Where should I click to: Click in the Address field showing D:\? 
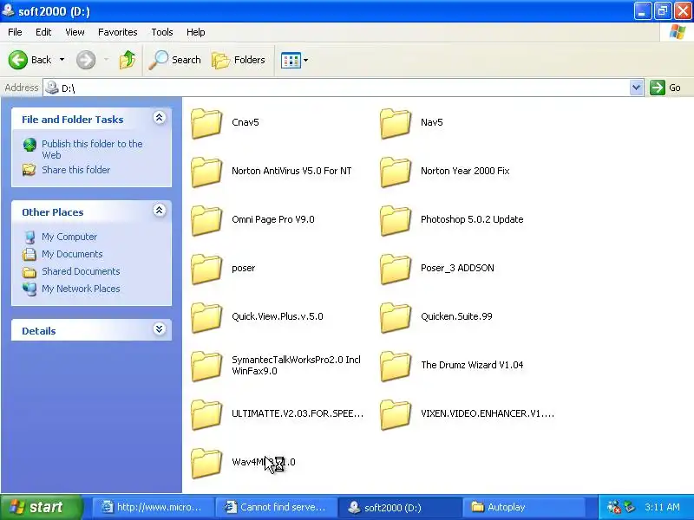pos(337,88)
